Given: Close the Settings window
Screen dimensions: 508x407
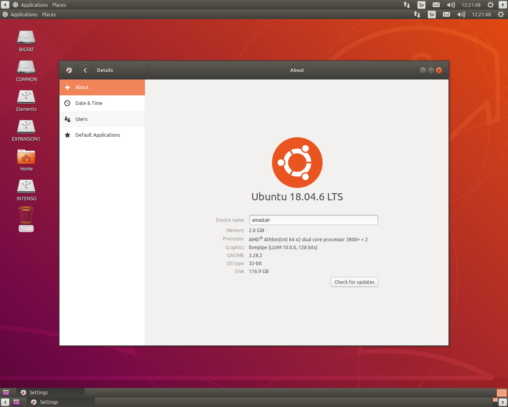Looking at the screenshot, I should coord(439,70).
